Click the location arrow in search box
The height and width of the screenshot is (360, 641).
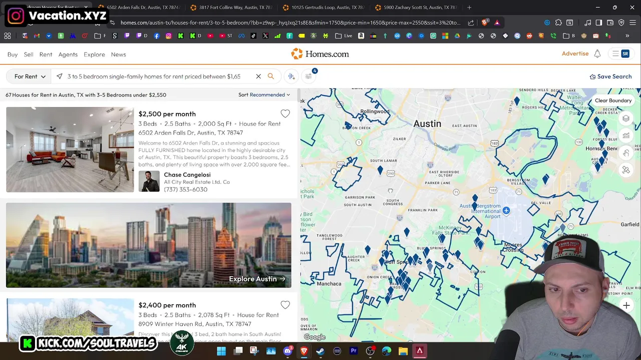point(60,76)
